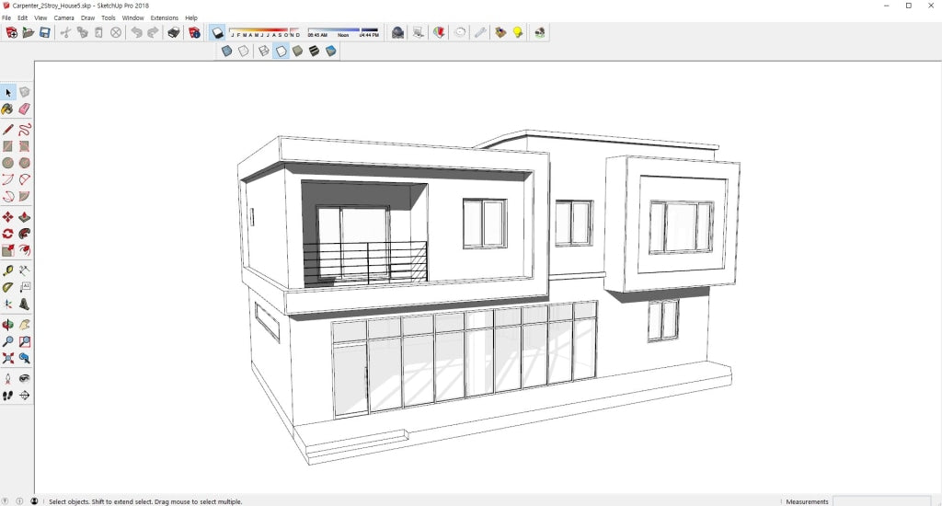
Task: Adjust the shadow time-of-day slider
Action: pos(343,32)
